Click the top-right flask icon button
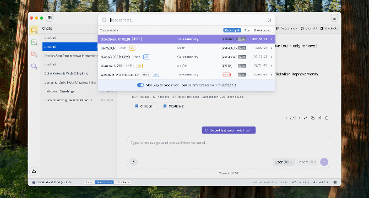 334,18
